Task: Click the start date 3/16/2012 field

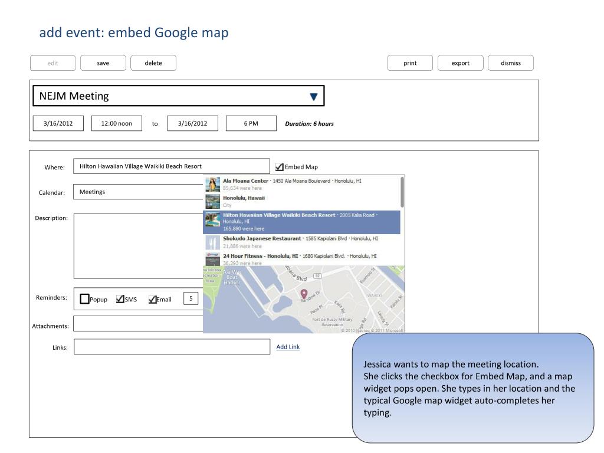Action: point(58,123)
